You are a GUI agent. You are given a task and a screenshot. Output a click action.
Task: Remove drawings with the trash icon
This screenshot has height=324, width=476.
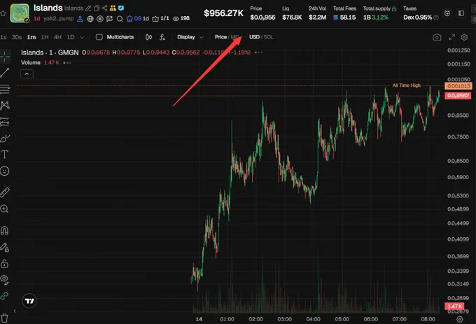click(5, 318)
